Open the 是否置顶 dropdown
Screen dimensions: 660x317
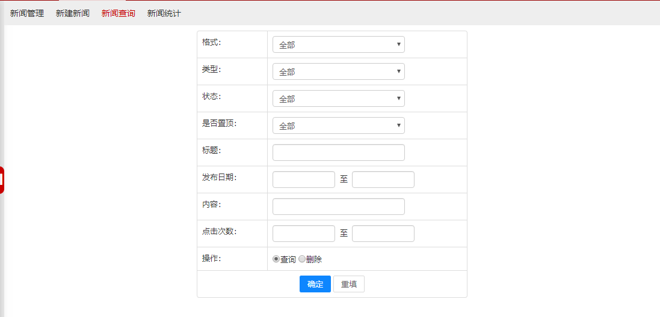[338, 125]
